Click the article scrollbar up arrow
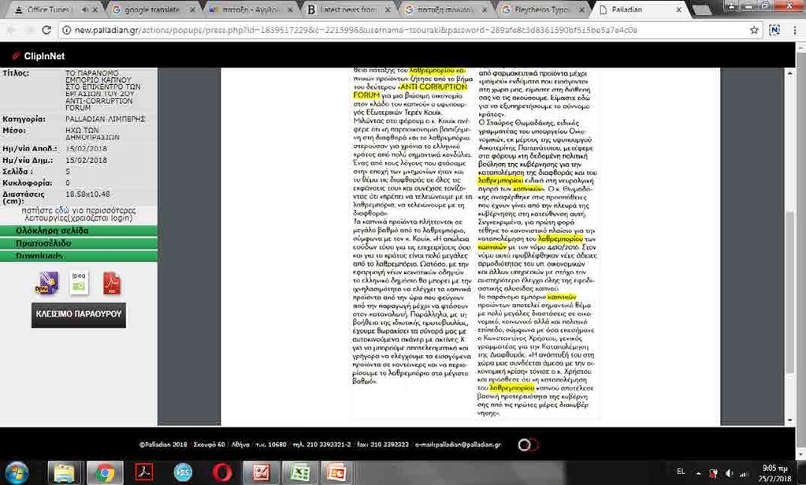 click(x=789, y=73)
